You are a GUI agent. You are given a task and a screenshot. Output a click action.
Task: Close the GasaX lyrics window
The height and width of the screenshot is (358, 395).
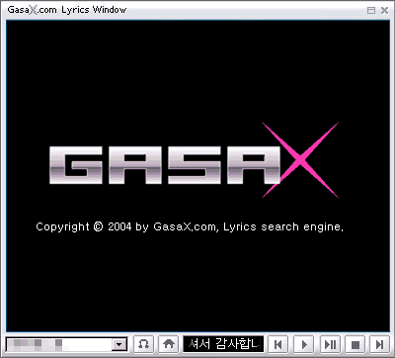tap(384, 10)
